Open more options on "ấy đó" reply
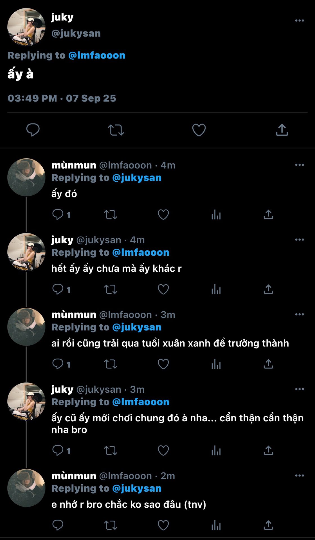Image resolution: width=315 pixels, height=540 pixels. coord(300,165)
